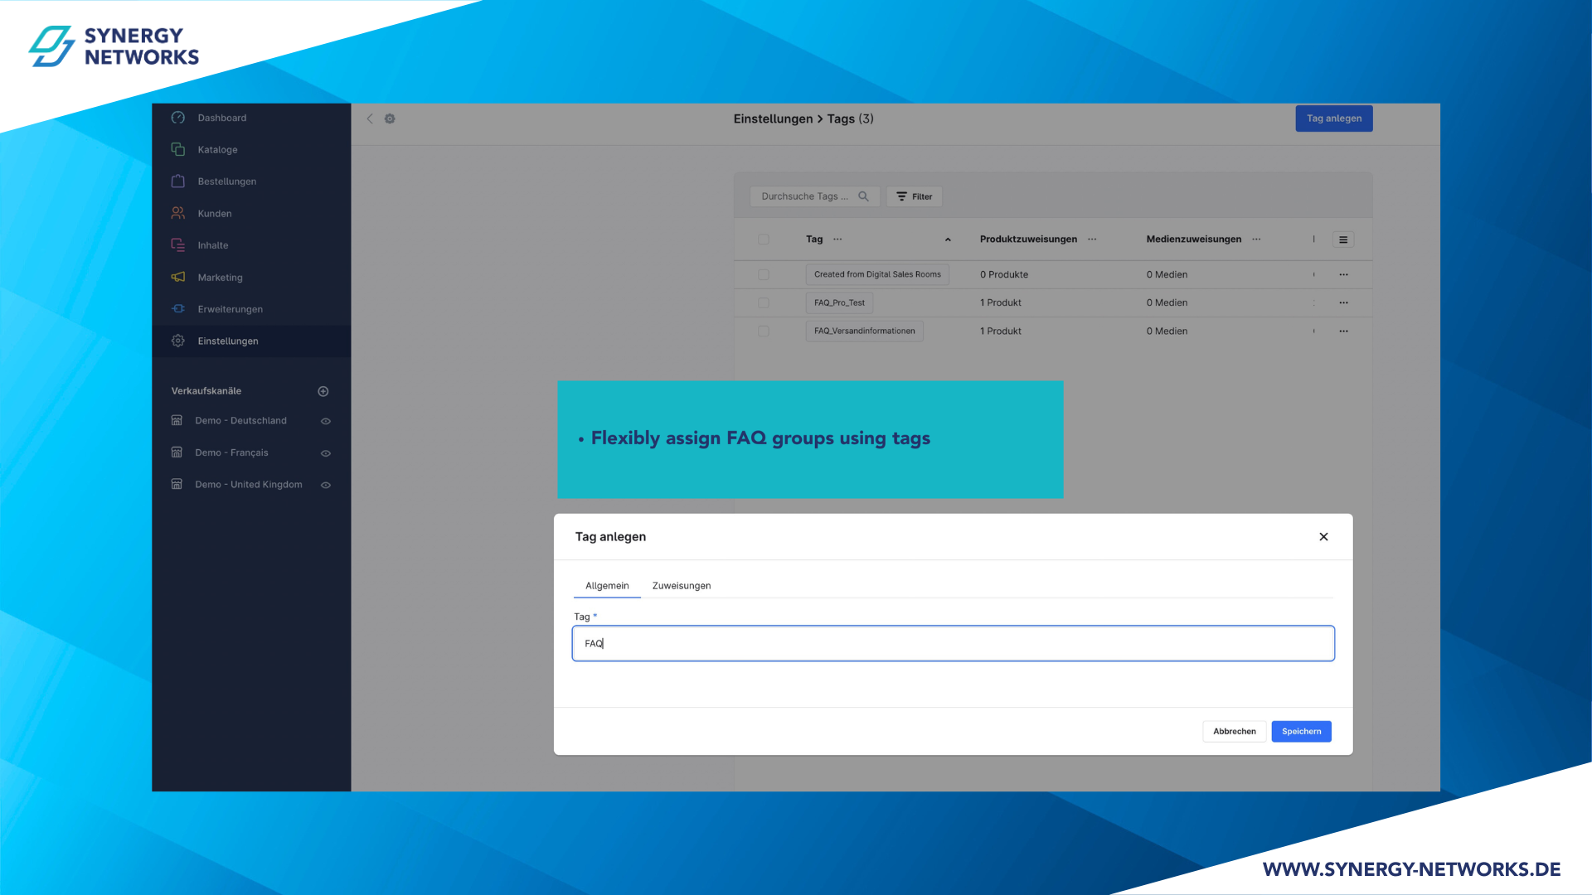Select the Kunden people icon
Image resolution: width=1592 pixels, height=895 pixels.
(x=177, y=213)
